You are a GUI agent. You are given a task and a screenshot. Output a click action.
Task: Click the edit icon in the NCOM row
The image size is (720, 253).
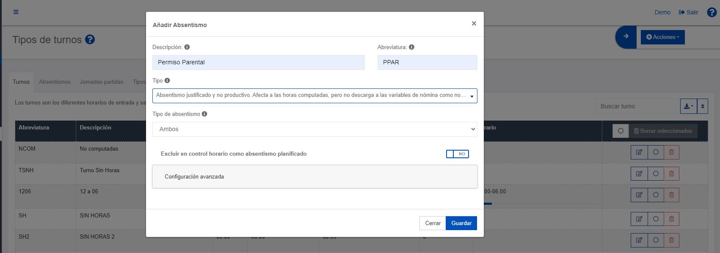tap(639, 152)
